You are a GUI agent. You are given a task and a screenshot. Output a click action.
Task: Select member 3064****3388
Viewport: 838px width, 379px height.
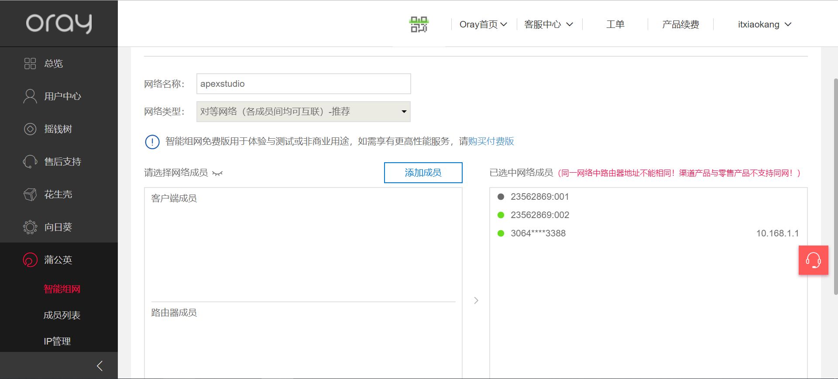click(x=538, y=233)
